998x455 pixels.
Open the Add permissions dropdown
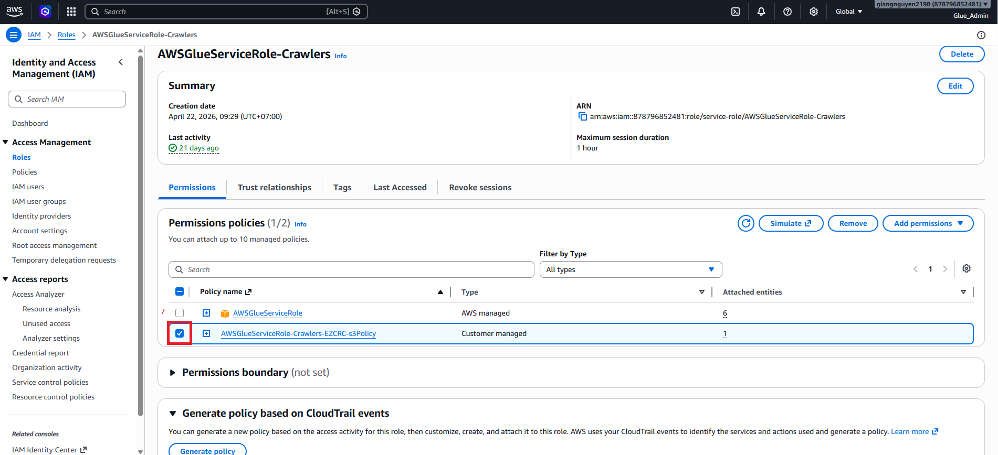pos(928,223)
